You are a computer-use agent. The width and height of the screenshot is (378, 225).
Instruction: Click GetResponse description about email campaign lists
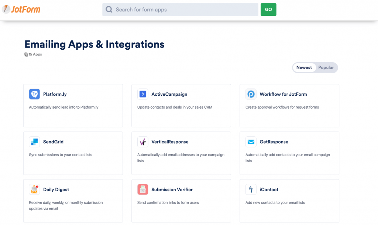click(x=288, y=158)
